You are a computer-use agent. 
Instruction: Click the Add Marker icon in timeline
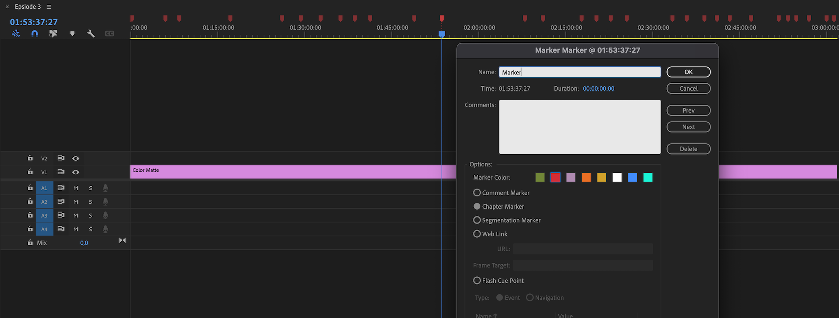coord(72,33)
